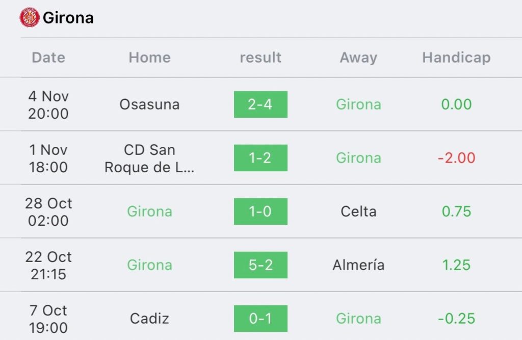Open the 2-4 Osasuna match result badge
522x340 pixels.
(260, 104)
